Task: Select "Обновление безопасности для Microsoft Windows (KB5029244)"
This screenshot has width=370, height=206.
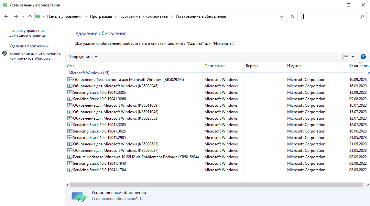Action: (x=128, y=80)
